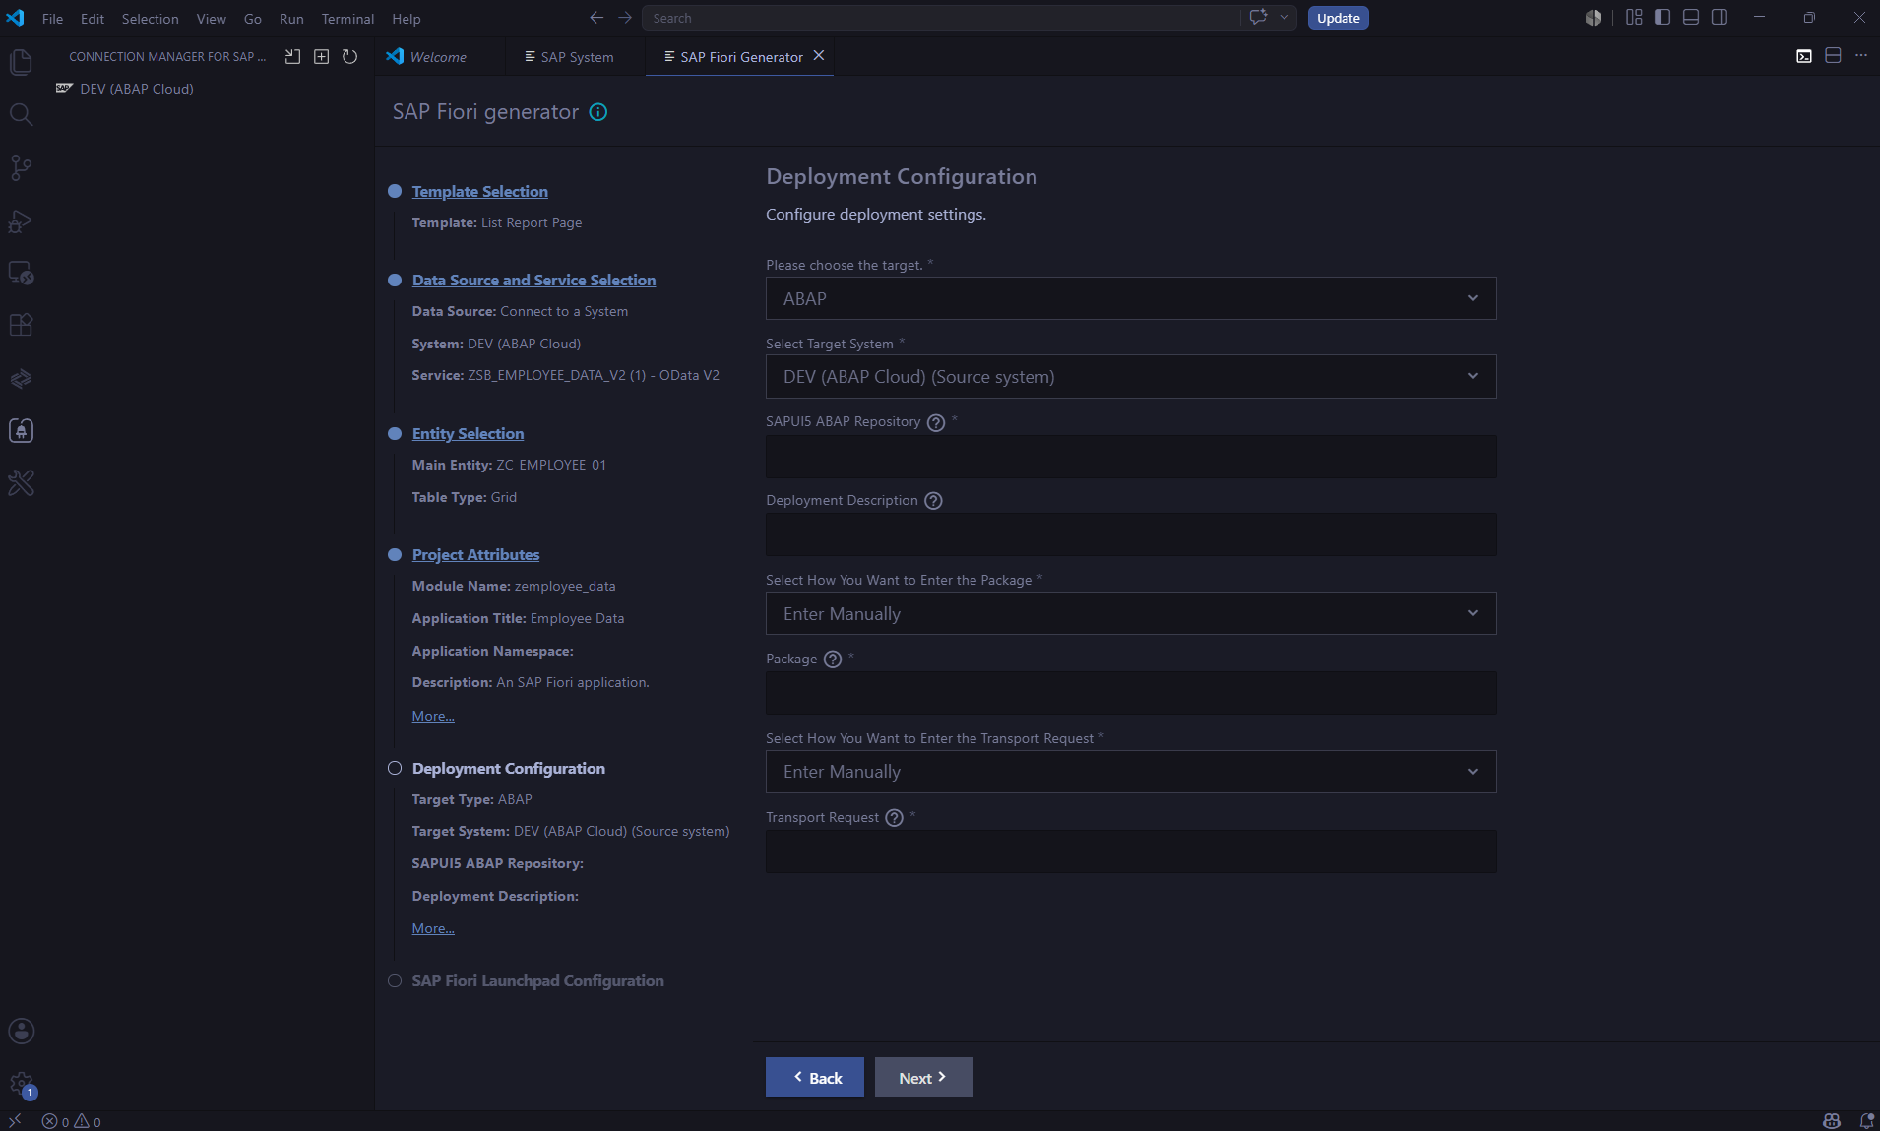Refresh the SAP connection list
The height and width of the screenshot is (1131, 1880).
tap(349, 56)
